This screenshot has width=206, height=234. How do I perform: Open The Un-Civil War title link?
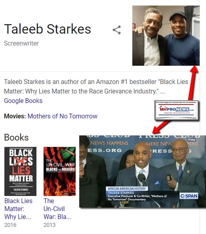(x=57, y=209)
